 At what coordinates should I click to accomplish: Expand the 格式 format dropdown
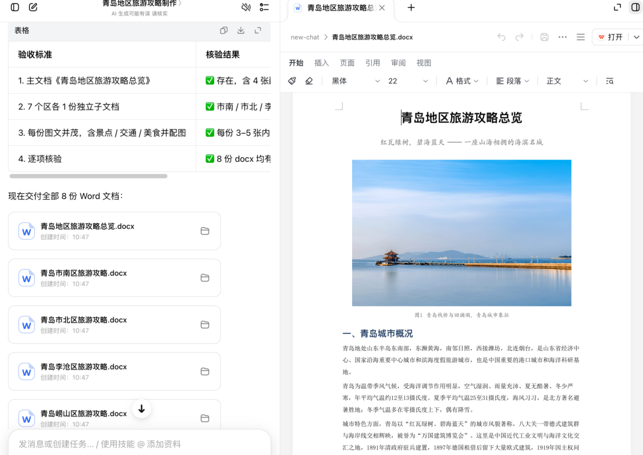click(x=462, y=81)
